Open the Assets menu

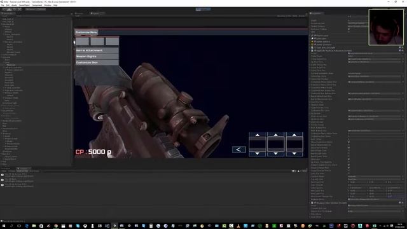coord(14,5)
